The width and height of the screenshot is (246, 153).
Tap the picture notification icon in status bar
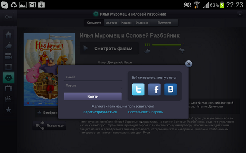tap(23, 5)
